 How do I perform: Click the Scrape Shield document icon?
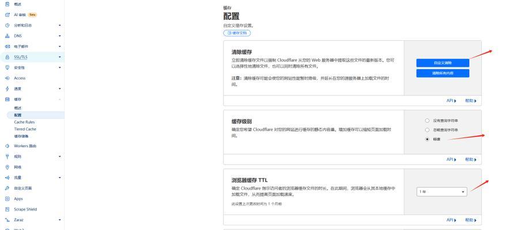click(7, 209)
